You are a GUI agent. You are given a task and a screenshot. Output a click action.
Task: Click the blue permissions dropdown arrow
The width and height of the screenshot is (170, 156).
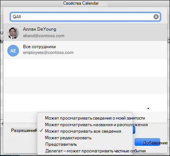[x=134, y=130]
